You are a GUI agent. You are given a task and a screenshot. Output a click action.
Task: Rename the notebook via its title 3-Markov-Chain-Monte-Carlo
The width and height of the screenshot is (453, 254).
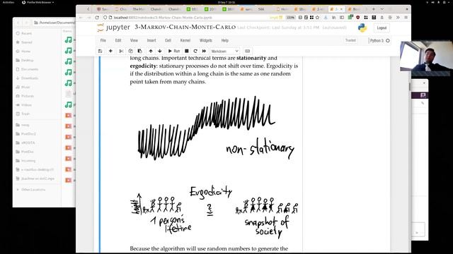click(185, 27)
